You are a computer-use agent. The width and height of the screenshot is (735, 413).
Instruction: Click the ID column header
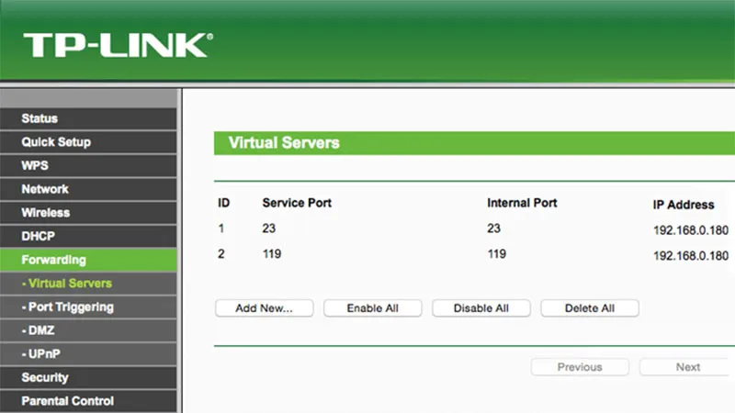click(x=223, y=203)
